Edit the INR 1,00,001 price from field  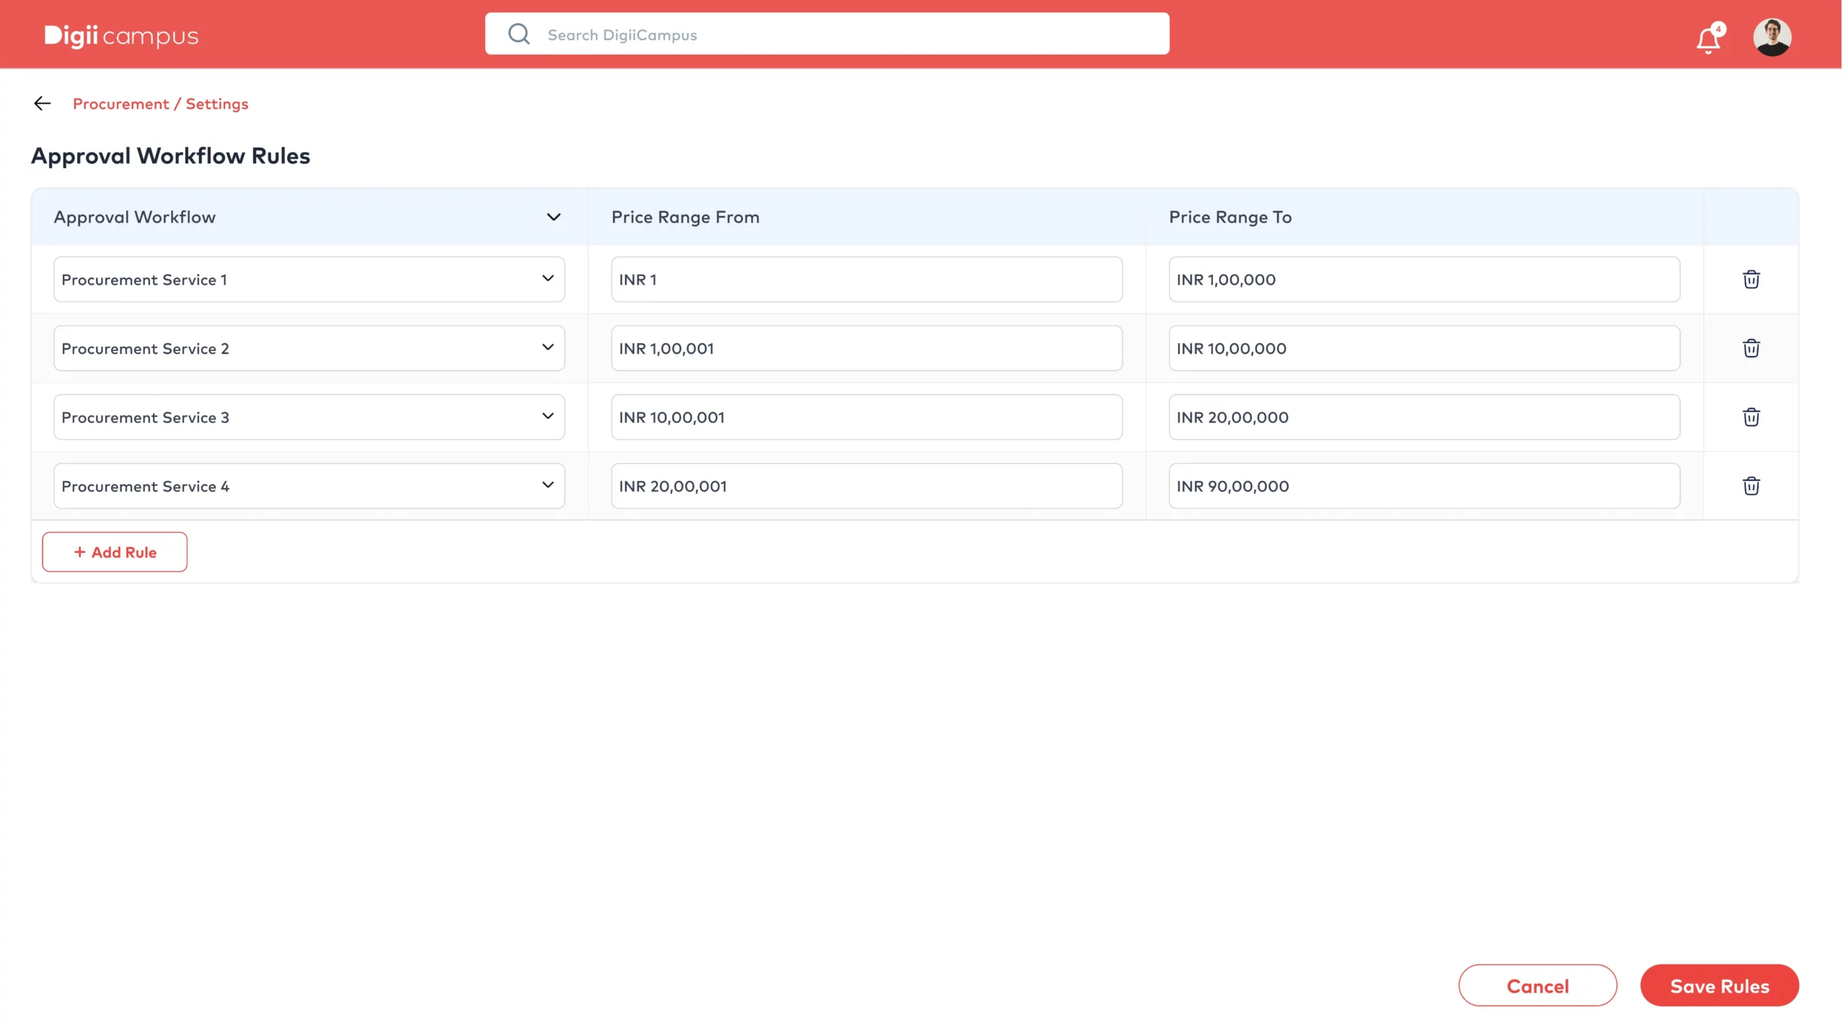(866, 349)
